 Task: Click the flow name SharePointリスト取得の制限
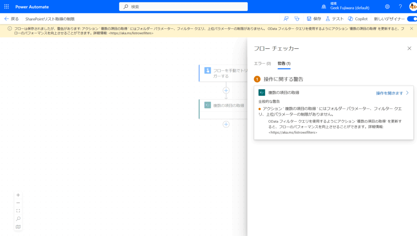pyautogui.click(x=50, y=19)
